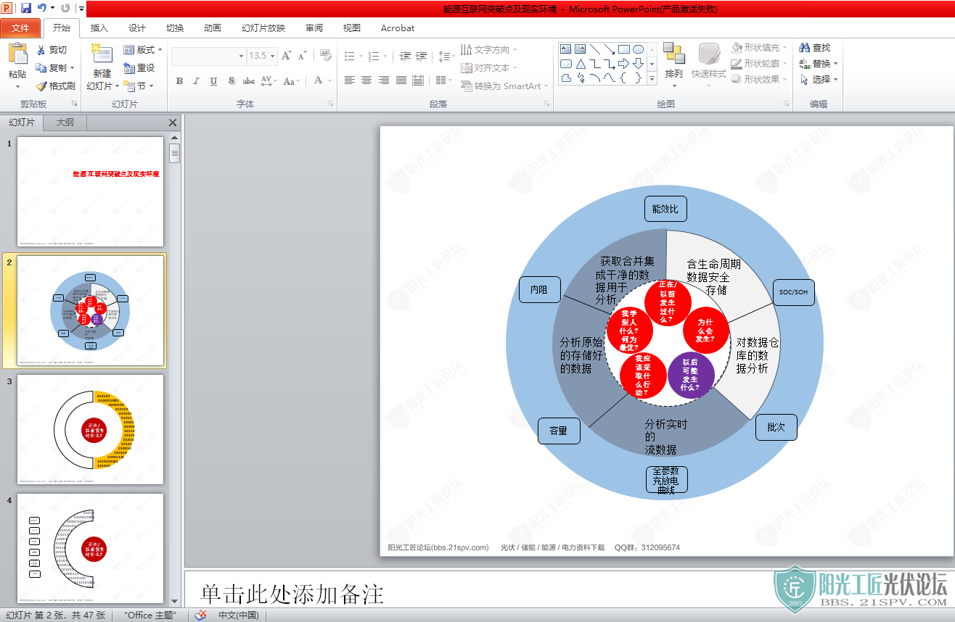This screenshot has height=622, width=955.
Task: Select the rectangle shape in gallery
Action: click(624, 49)
